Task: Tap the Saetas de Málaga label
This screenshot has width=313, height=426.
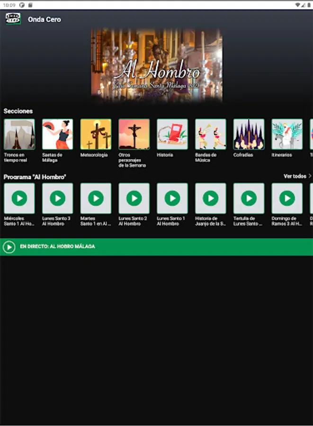Action: click(x=52, y=158)
